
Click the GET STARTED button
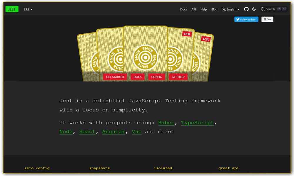point(115,77)
